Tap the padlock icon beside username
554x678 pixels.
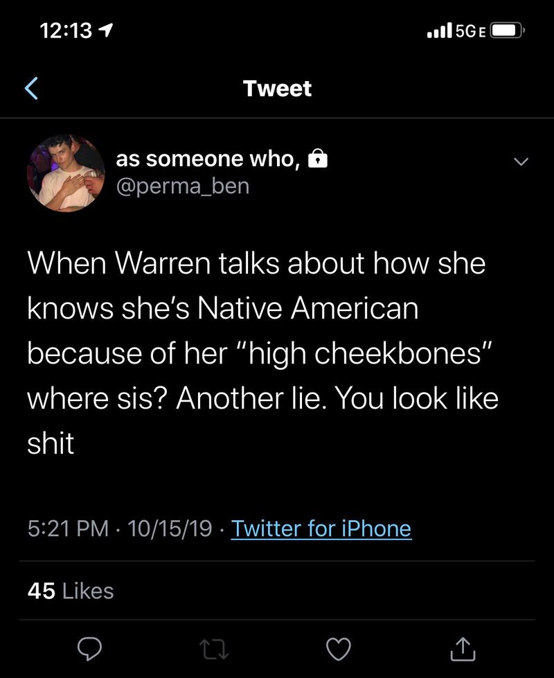click(x=317, y=160)
